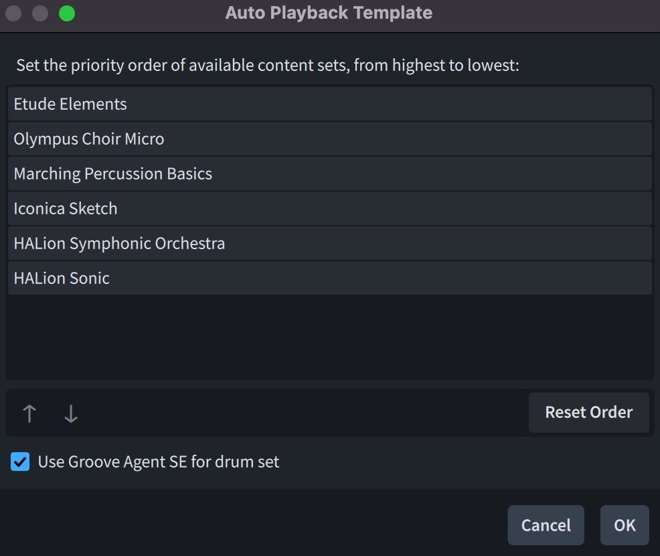Highlight the Iconica Sketch row
Image resolution: width=660 pixels, height=556 pixels.
coord(329,209)
